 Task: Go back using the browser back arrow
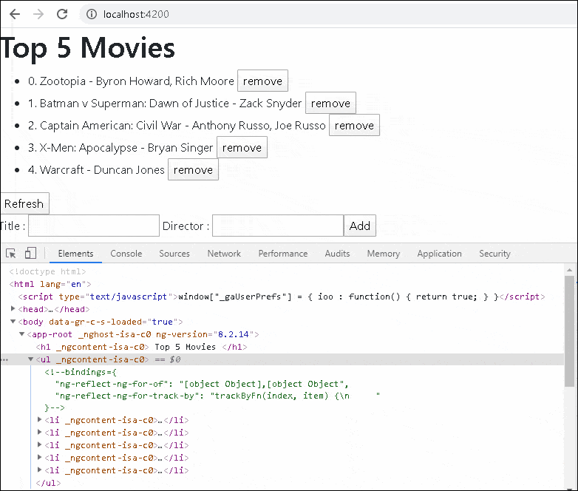click(14, 14)
